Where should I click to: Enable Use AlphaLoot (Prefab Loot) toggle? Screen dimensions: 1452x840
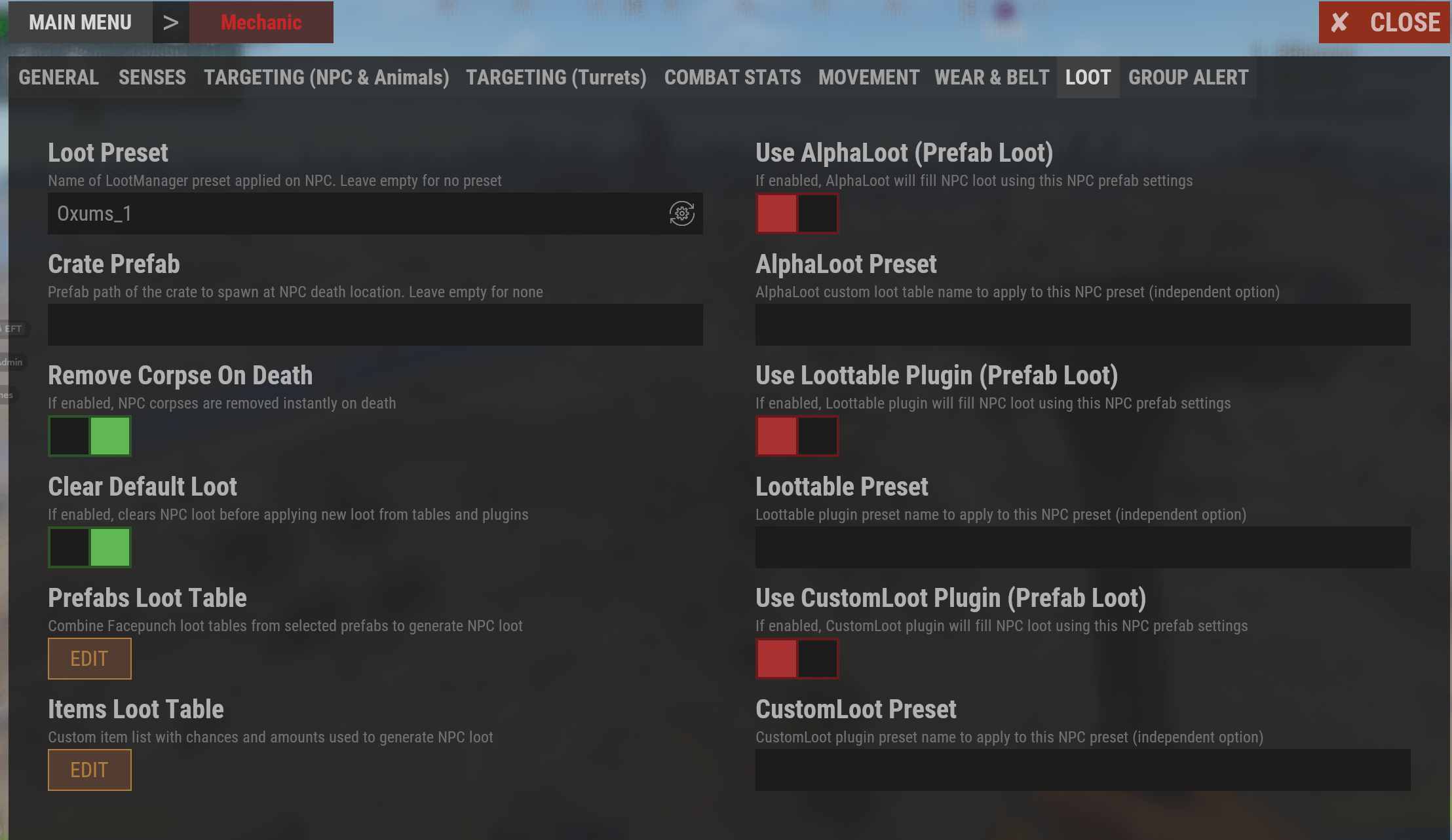(797, 213)
